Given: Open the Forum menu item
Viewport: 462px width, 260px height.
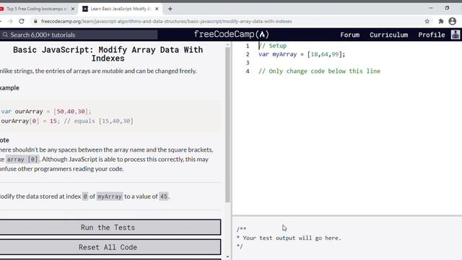Looking at the screenshot, I should pos(349,35).
